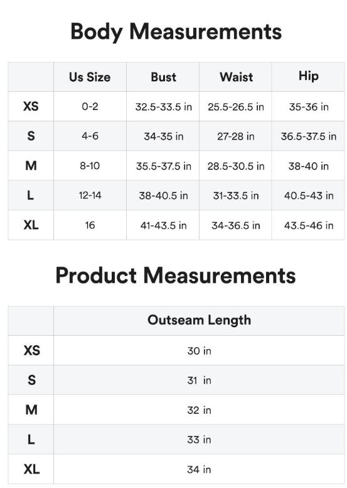Click the 36.5-37.5 in hip cell
347x488 pixels.
[308, 136]
